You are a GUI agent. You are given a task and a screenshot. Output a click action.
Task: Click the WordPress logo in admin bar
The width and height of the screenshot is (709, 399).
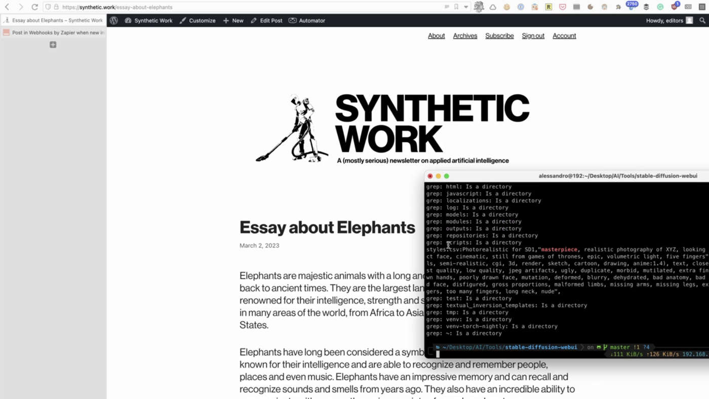[114, 21]
